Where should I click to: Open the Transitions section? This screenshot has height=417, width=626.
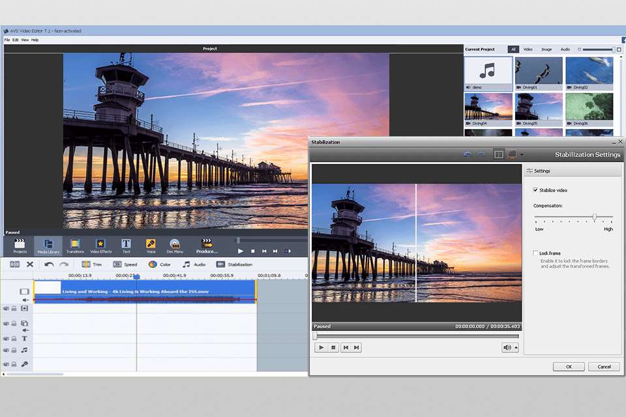(x=75, y=246)
